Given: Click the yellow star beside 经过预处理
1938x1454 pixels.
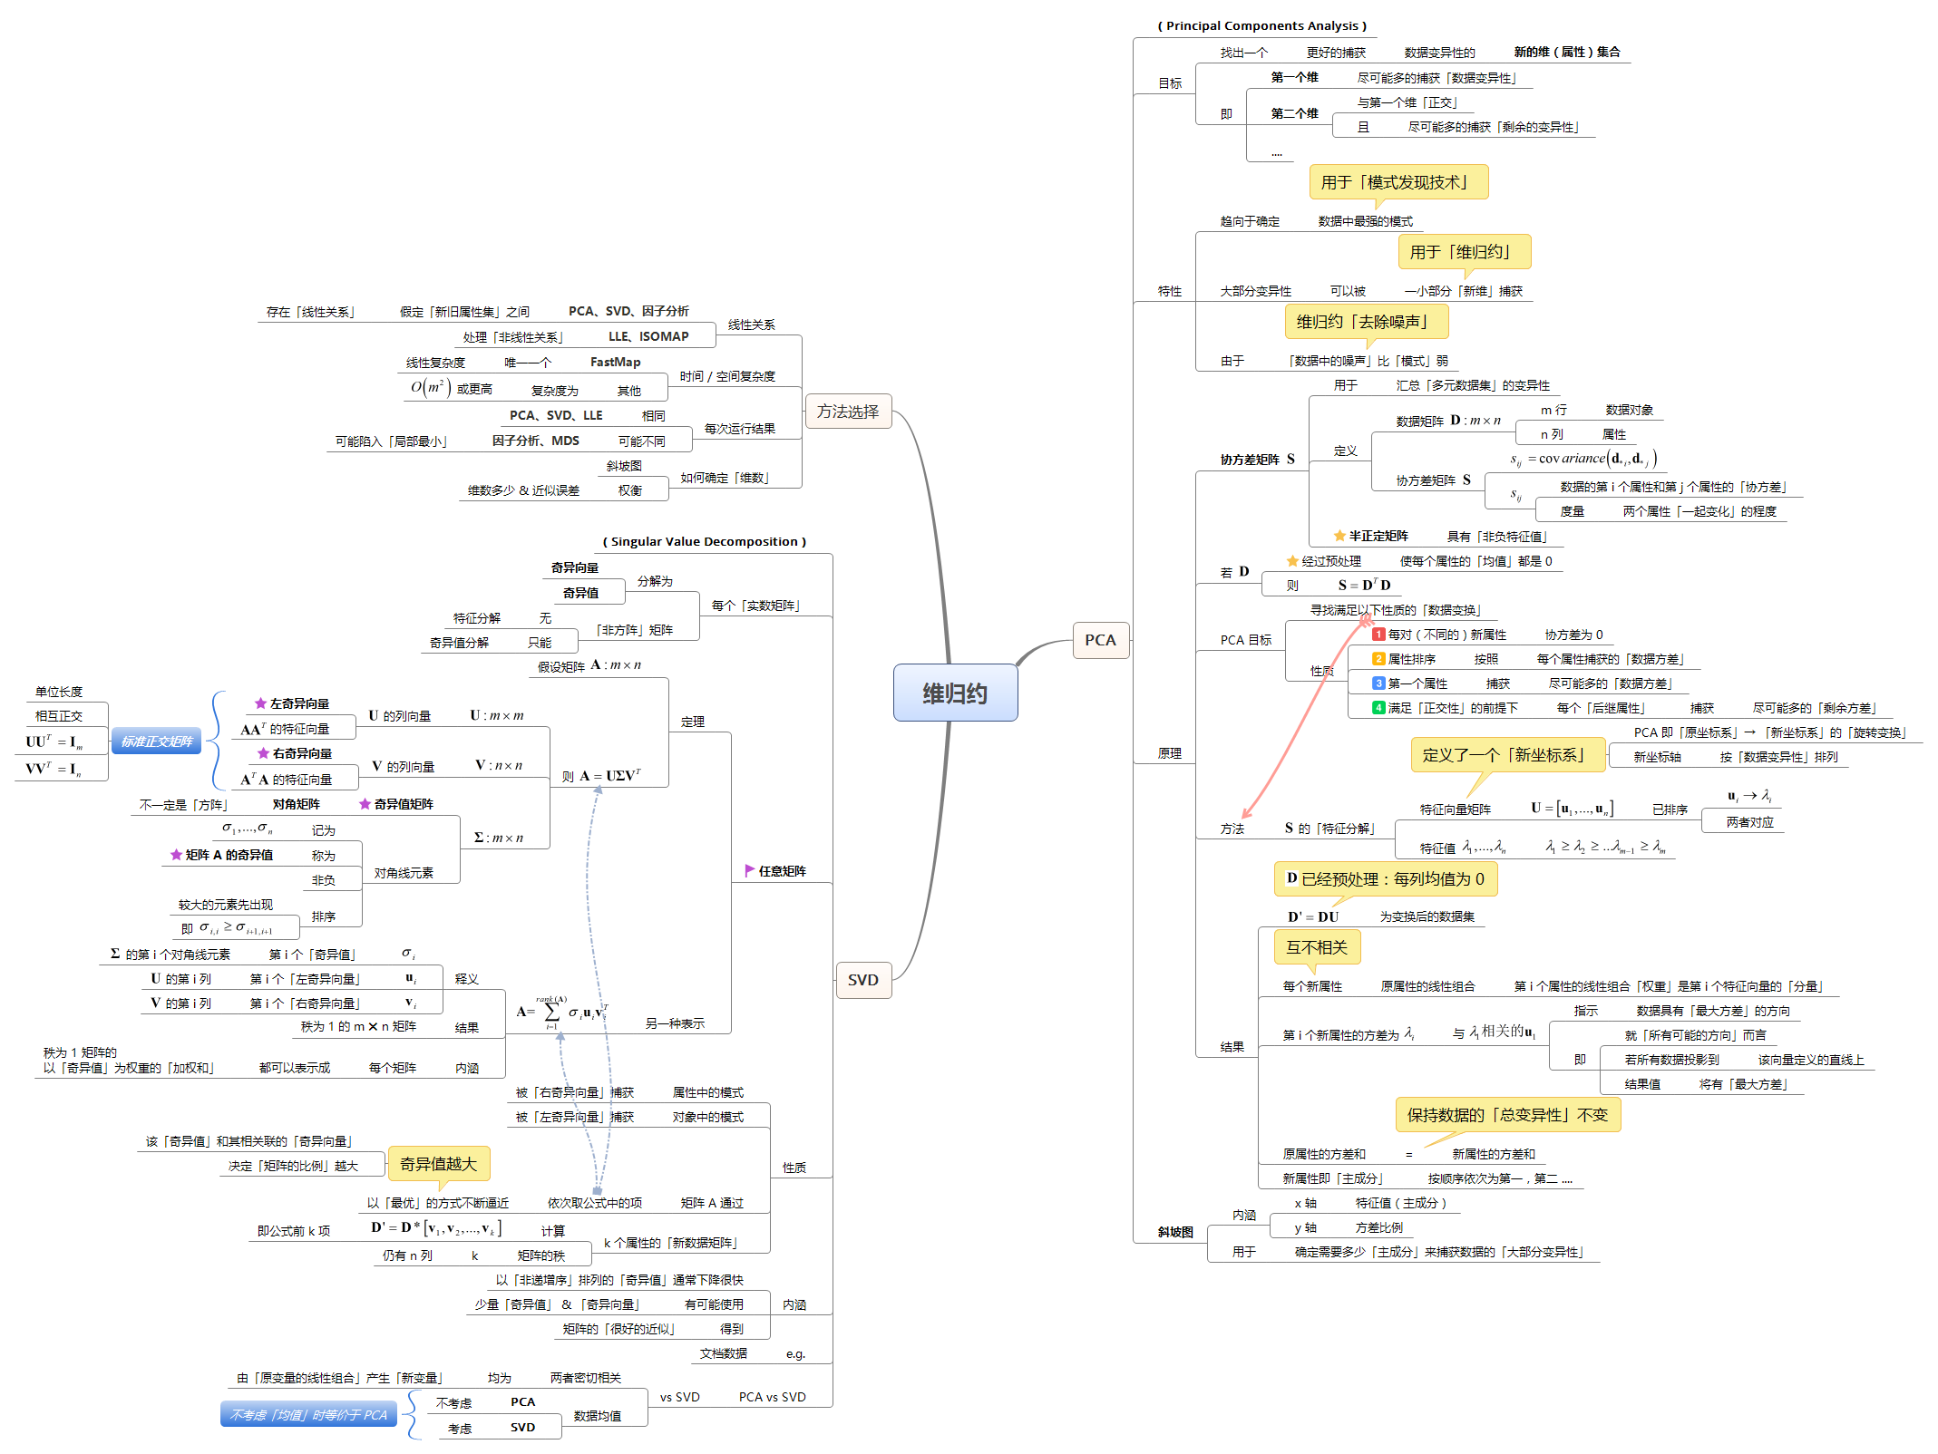Looking at the screenshot, I should click(x=1292, y=561).
